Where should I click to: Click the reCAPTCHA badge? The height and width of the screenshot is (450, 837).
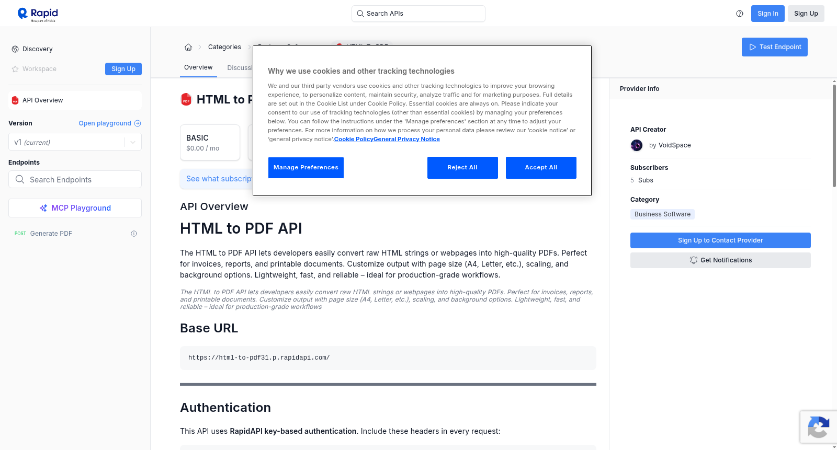[x=818, y=427]
